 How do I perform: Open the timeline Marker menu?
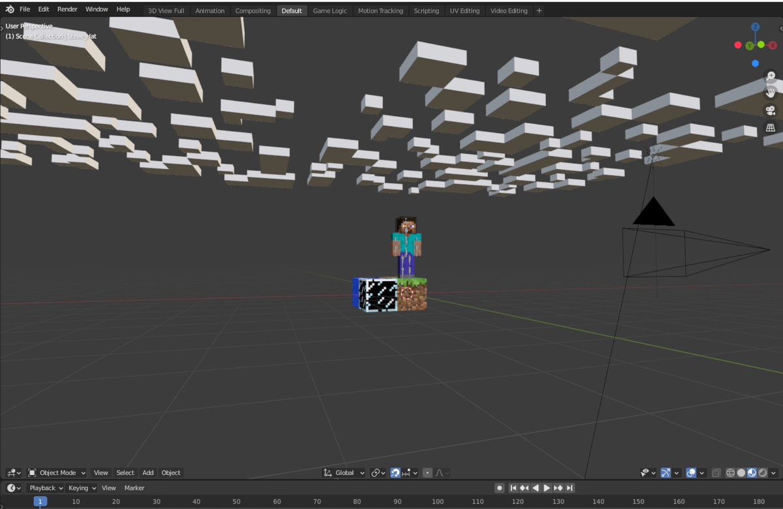tap(134, 488)
